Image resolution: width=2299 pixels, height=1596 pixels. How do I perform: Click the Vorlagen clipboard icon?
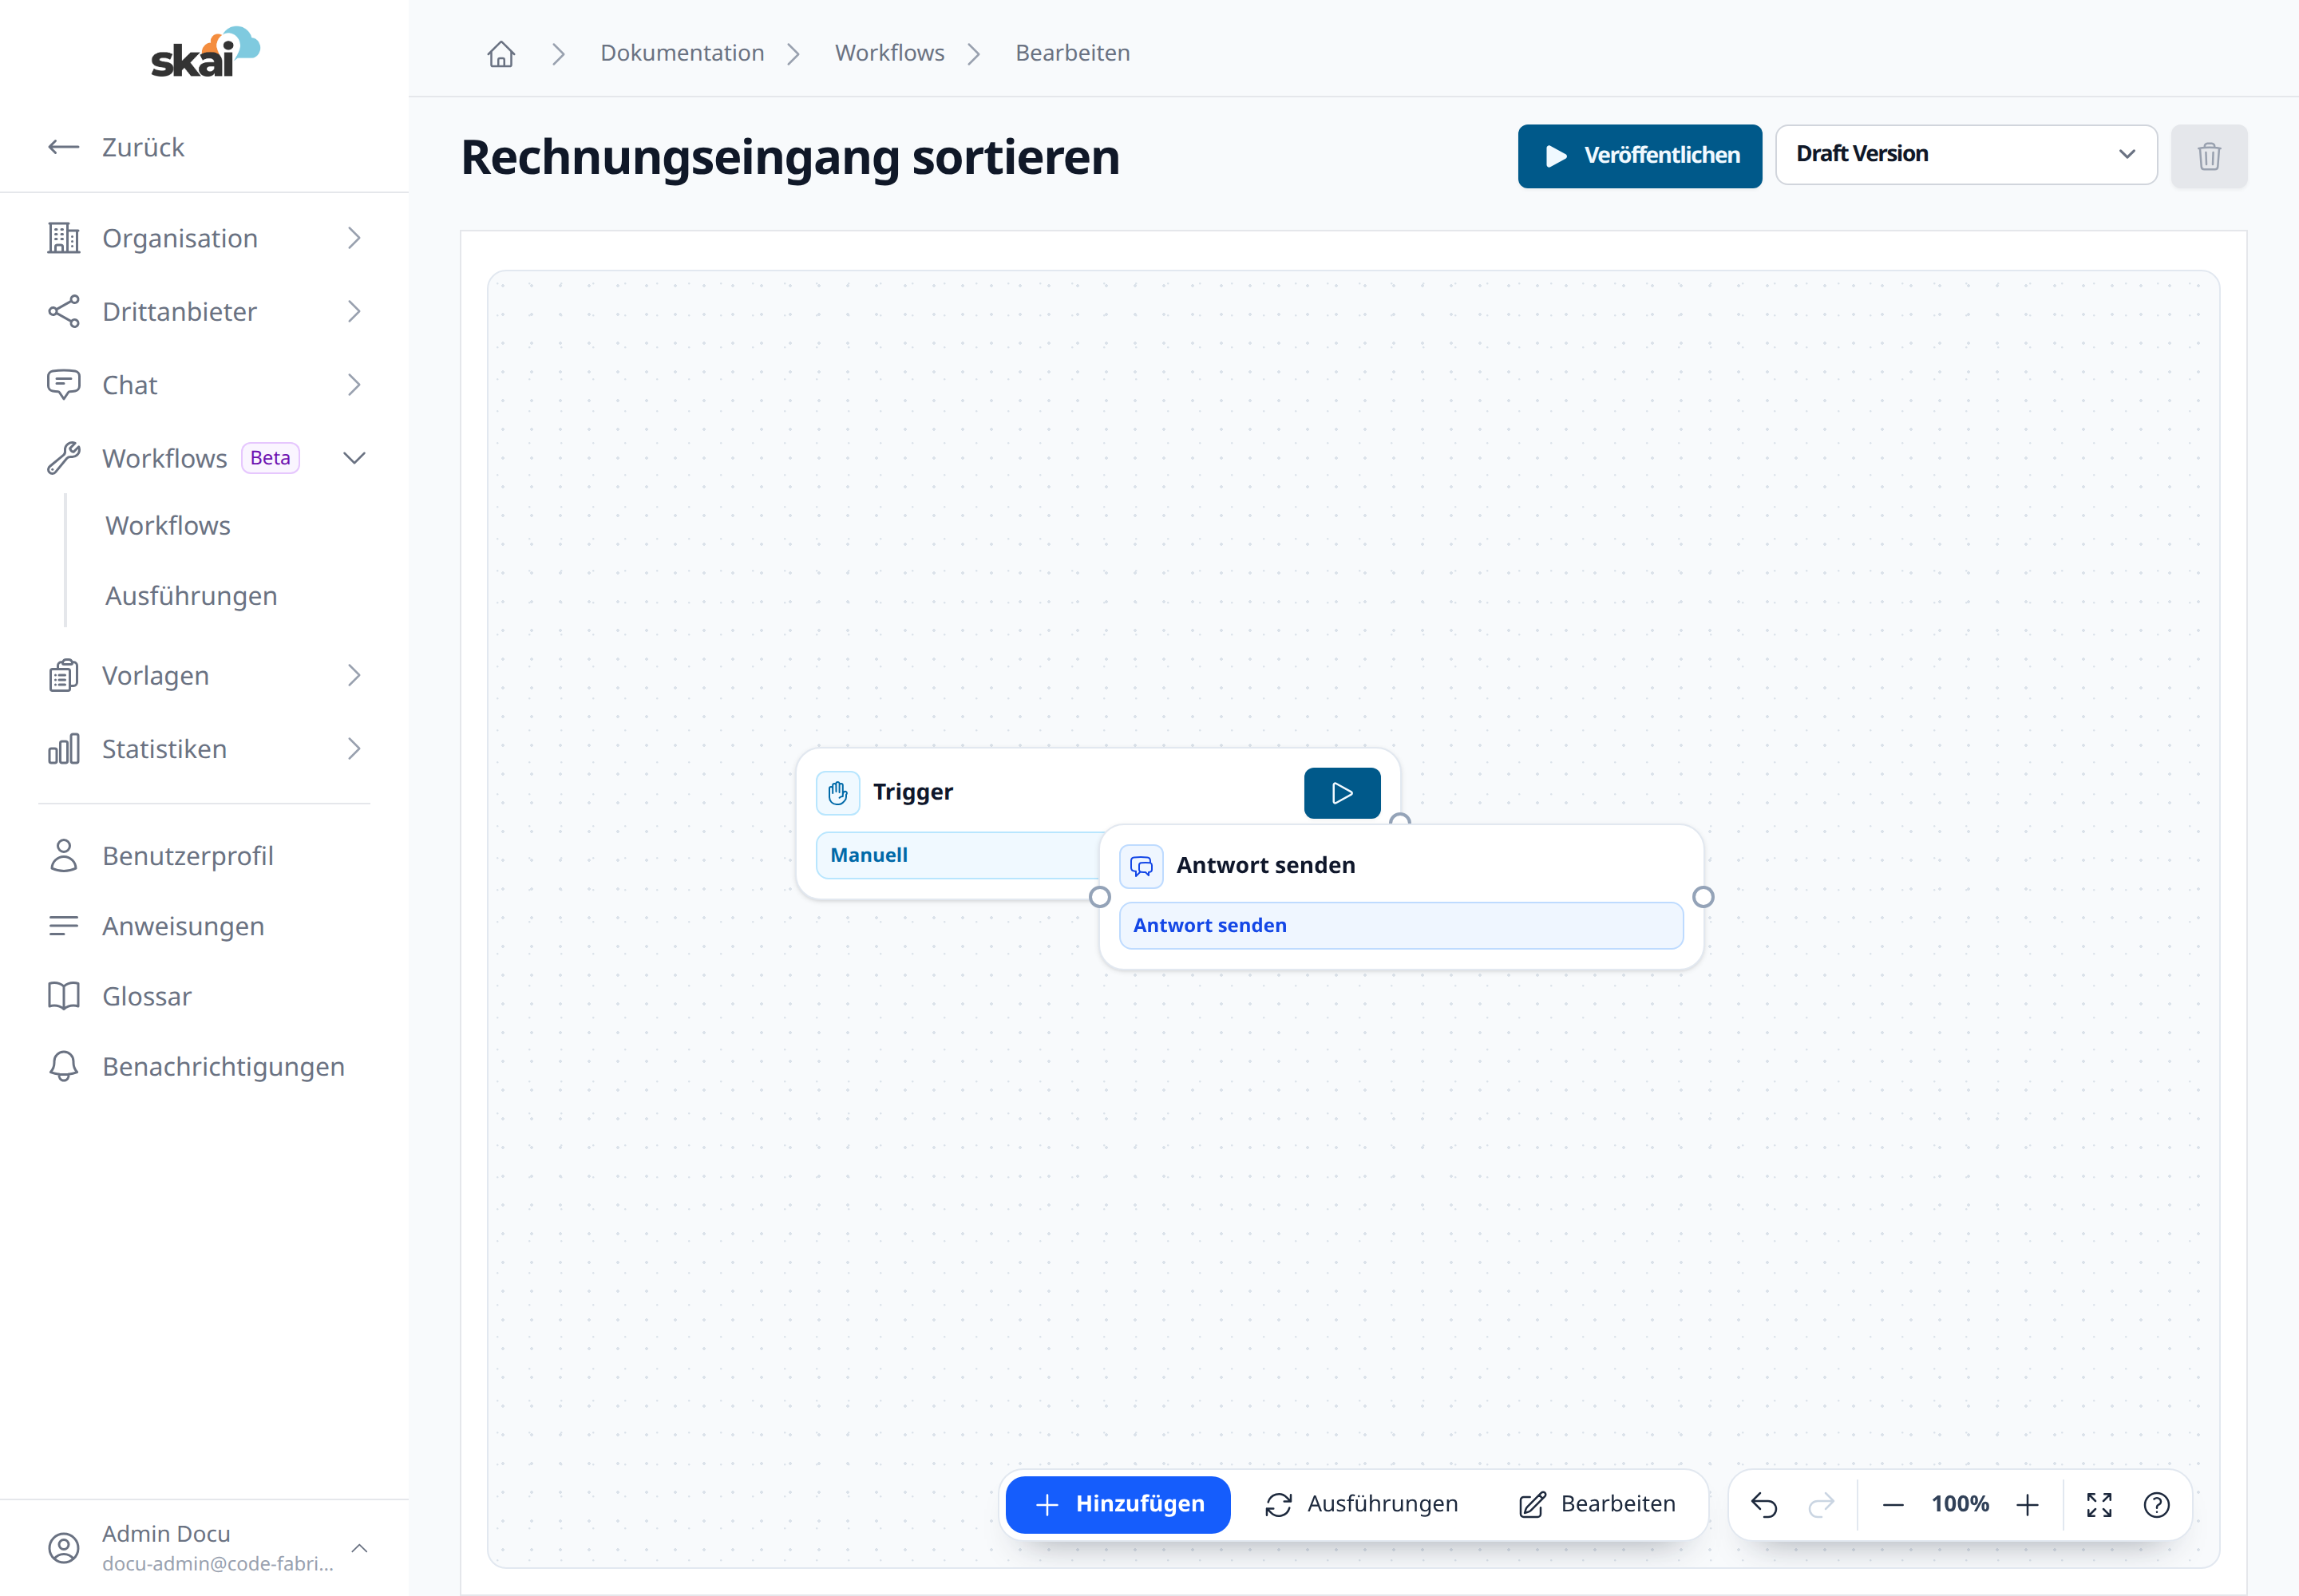[x=64, y=676]
